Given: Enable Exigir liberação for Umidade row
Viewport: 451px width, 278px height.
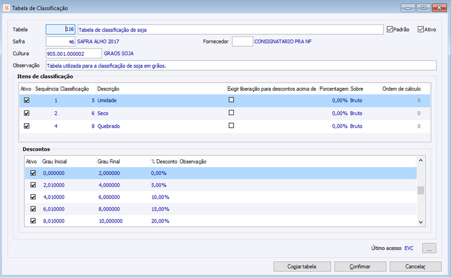Looking at the screenshot, I should [231, 100].
